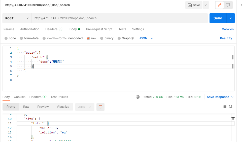Select the binary body type
242x142 pixels.
(x=107, y=38)
